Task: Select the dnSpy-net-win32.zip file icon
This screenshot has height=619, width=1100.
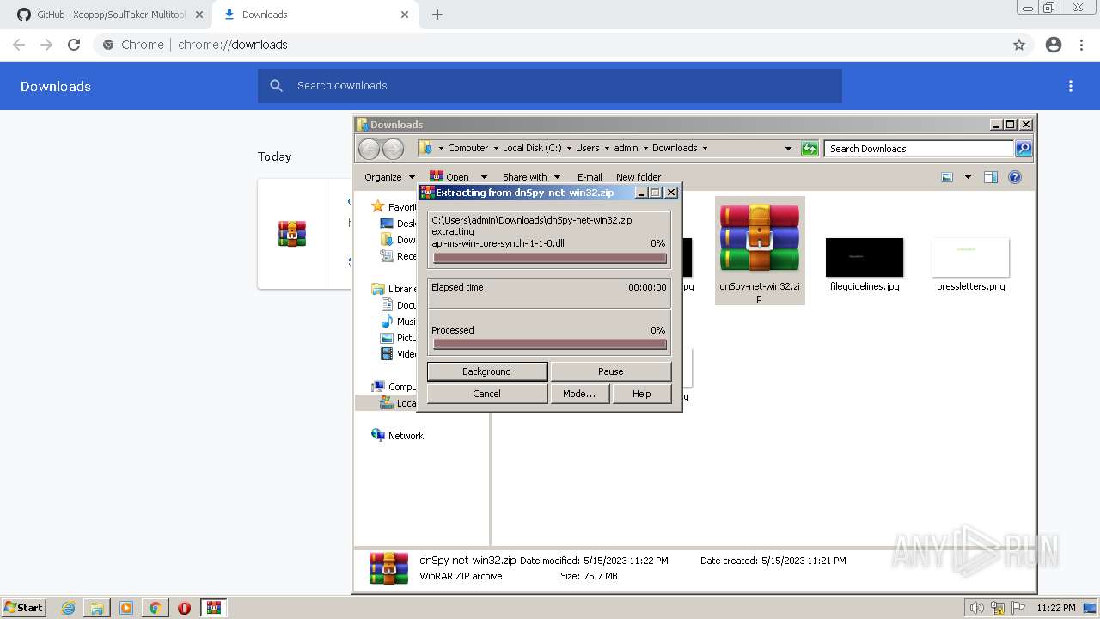Action: point(760,238)
